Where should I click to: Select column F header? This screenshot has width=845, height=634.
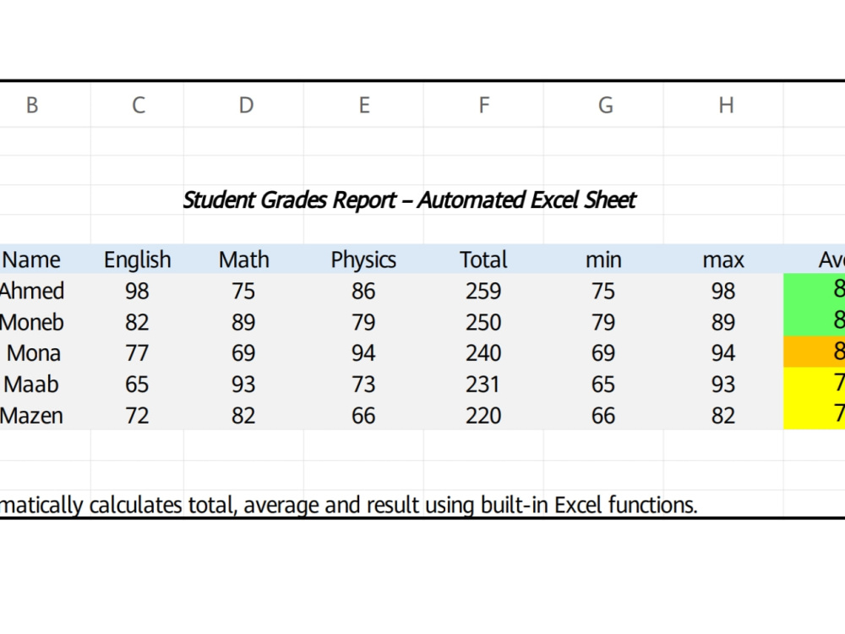pos(484,105)
